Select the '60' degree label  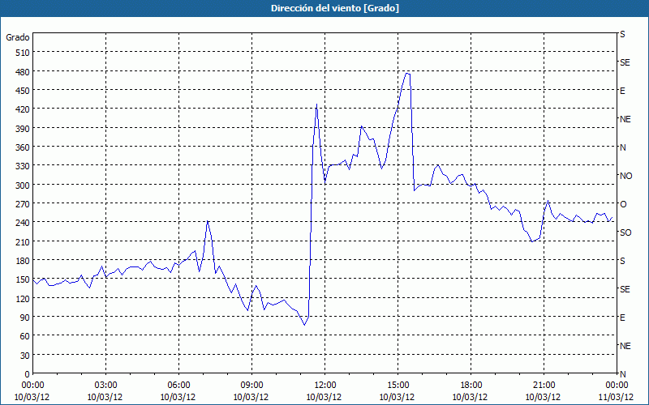tap(25, 336)
